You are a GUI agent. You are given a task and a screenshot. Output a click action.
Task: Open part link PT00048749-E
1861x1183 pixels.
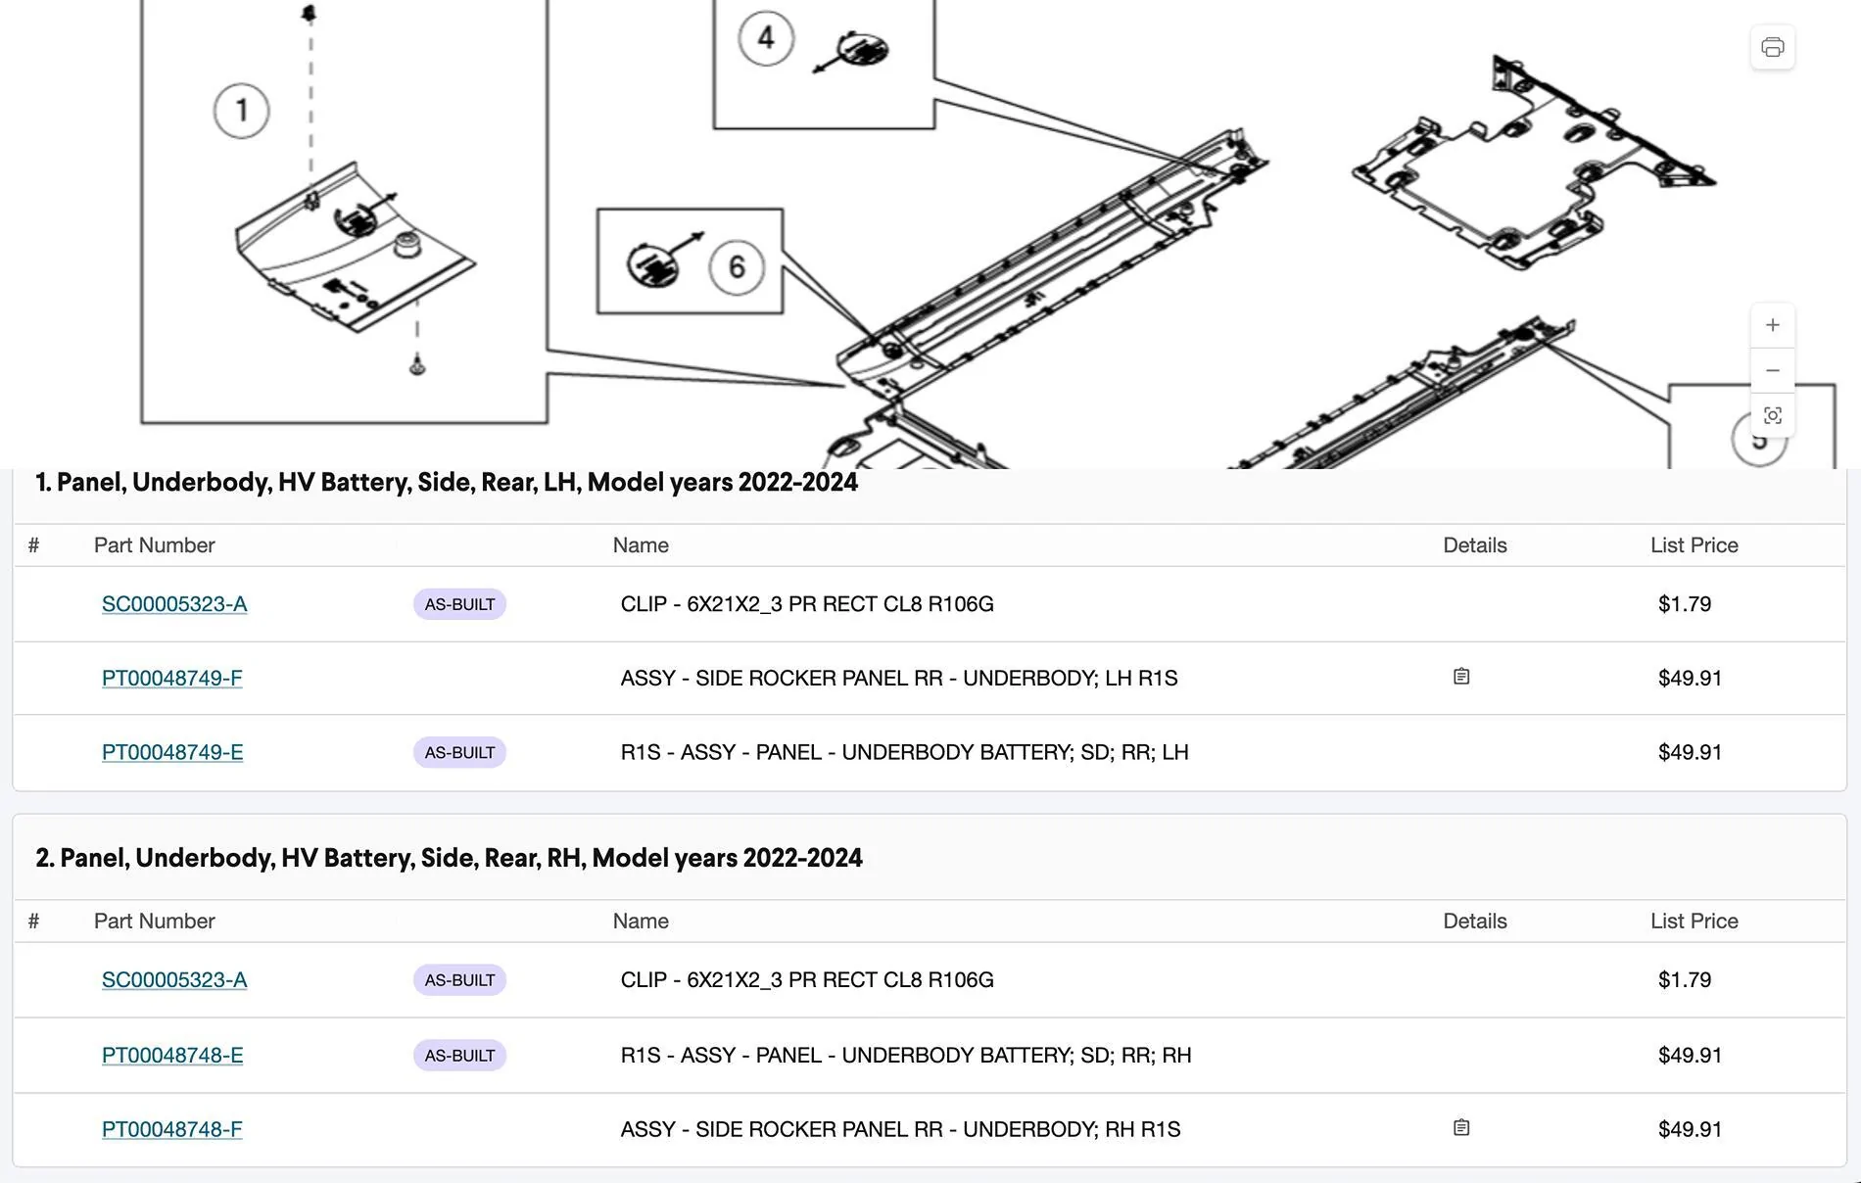(172, 752)
